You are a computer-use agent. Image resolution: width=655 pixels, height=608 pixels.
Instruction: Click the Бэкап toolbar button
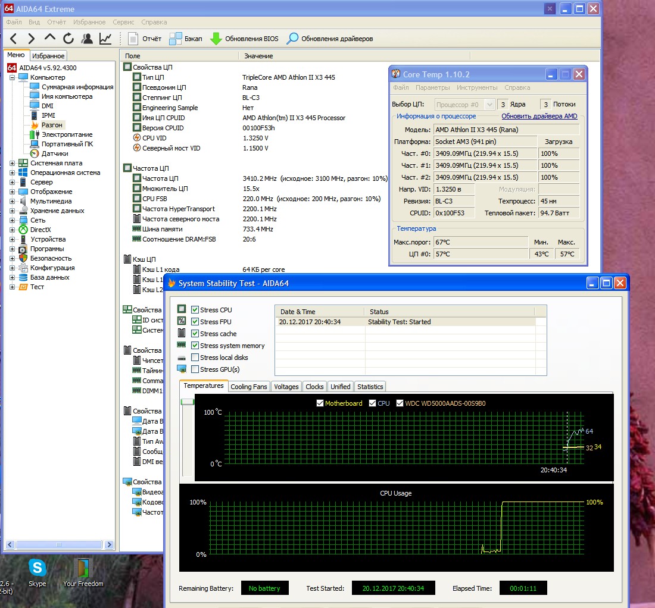pos(185,39)
